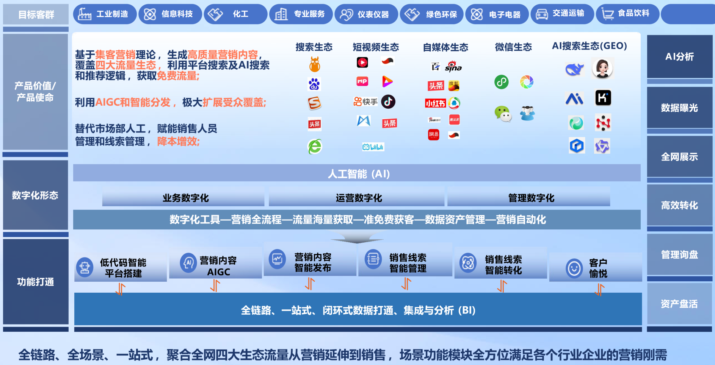Select the red NetEase 網易 icon

(x=434, y=134)
